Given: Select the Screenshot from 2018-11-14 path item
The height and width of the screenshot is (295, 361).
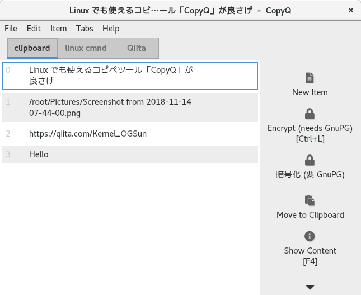Looking at the screenshot, I should pos(130,107).
